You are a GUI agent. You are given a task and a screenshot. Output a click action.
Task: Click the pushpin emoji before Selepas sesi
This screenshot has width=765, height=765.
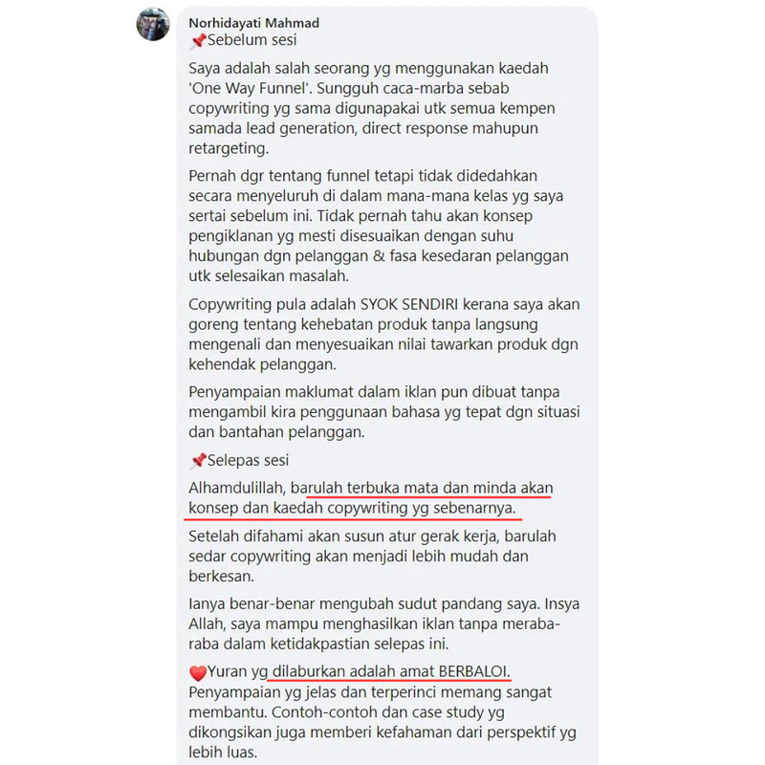click(198, 461)
